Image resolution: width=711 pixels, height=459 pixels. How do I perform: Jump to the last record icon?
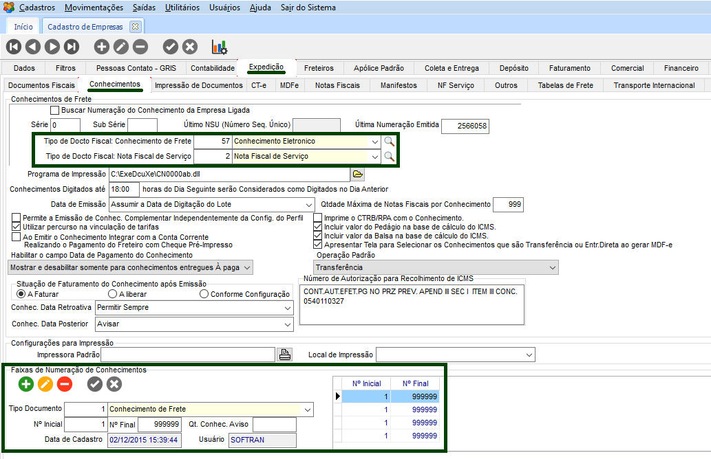point(72,47)
